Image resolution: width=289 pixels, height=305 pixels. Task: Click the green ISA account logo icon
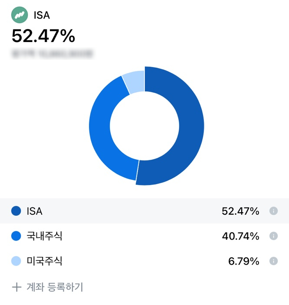20,15
